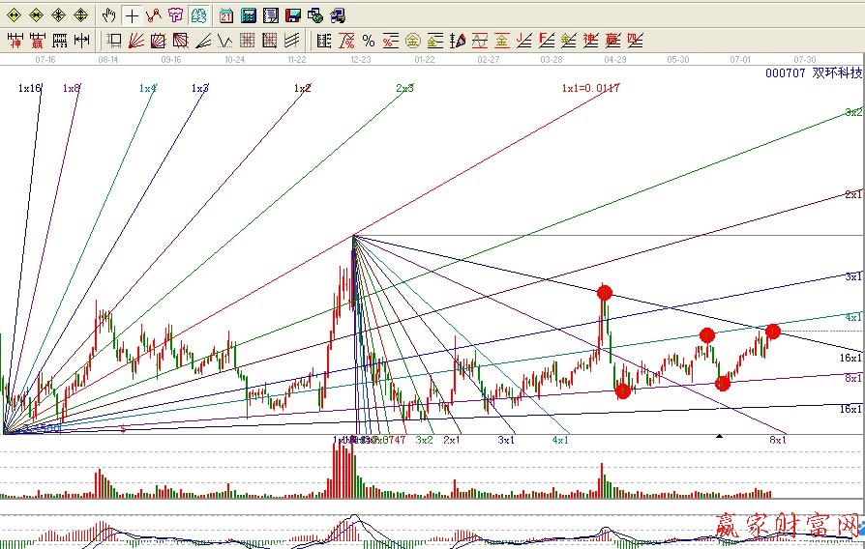Open the calculator tool
Image resolution: width=865 pixels, height=549 pixels.
point(248,15)
